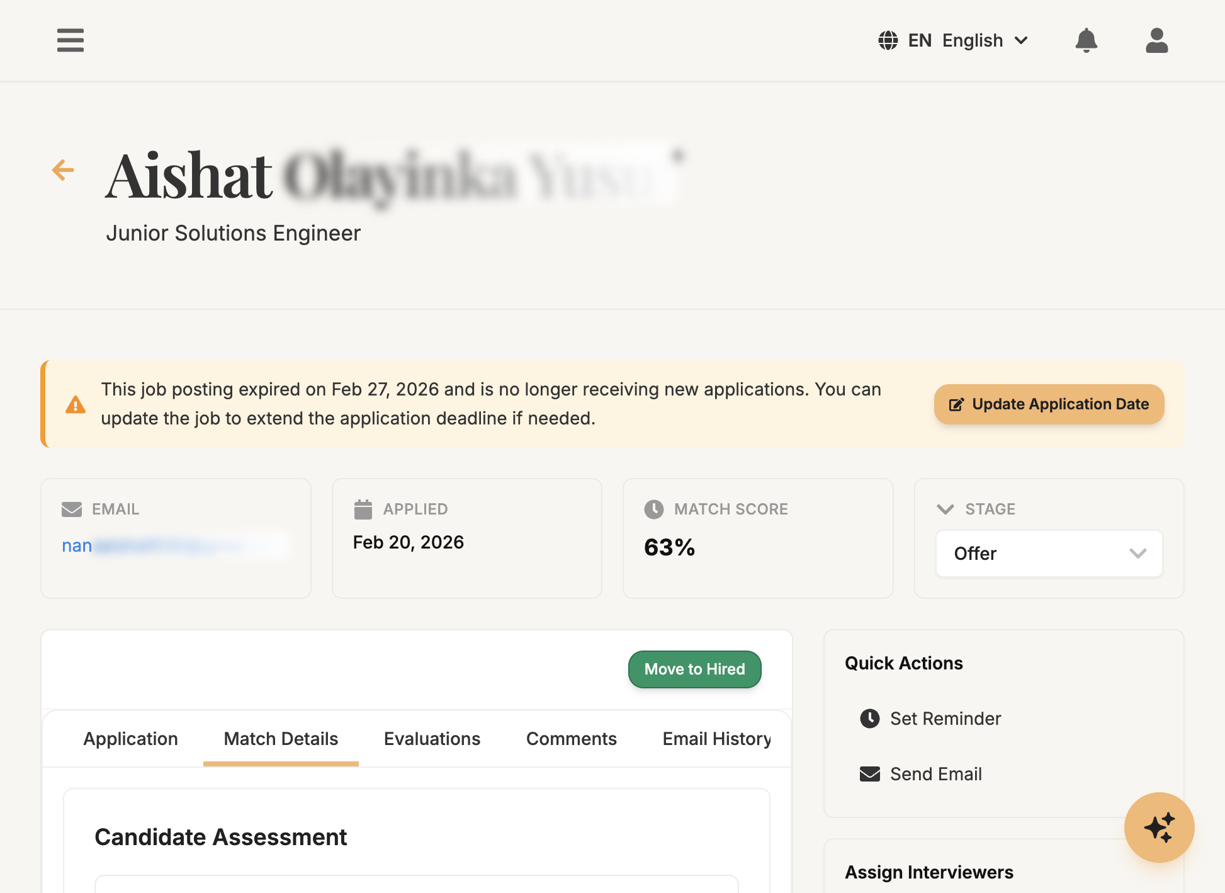Open the AI sparkle assistant button
Screen dimensions: 1225x893
tap(1159, 827)
